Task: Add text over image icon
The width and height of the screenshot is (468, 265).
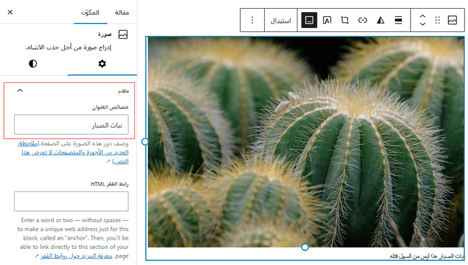Action: [x=327, y=20]
